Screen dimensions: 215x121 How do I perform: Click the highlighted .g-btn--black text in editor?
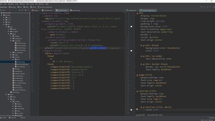pos(98,48)
